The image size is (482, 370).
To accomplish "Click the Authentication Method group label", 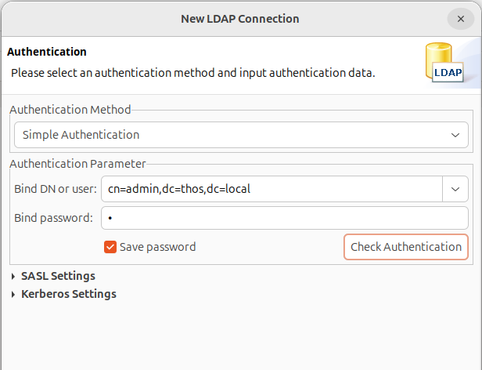I will click(x=70, y=110).
